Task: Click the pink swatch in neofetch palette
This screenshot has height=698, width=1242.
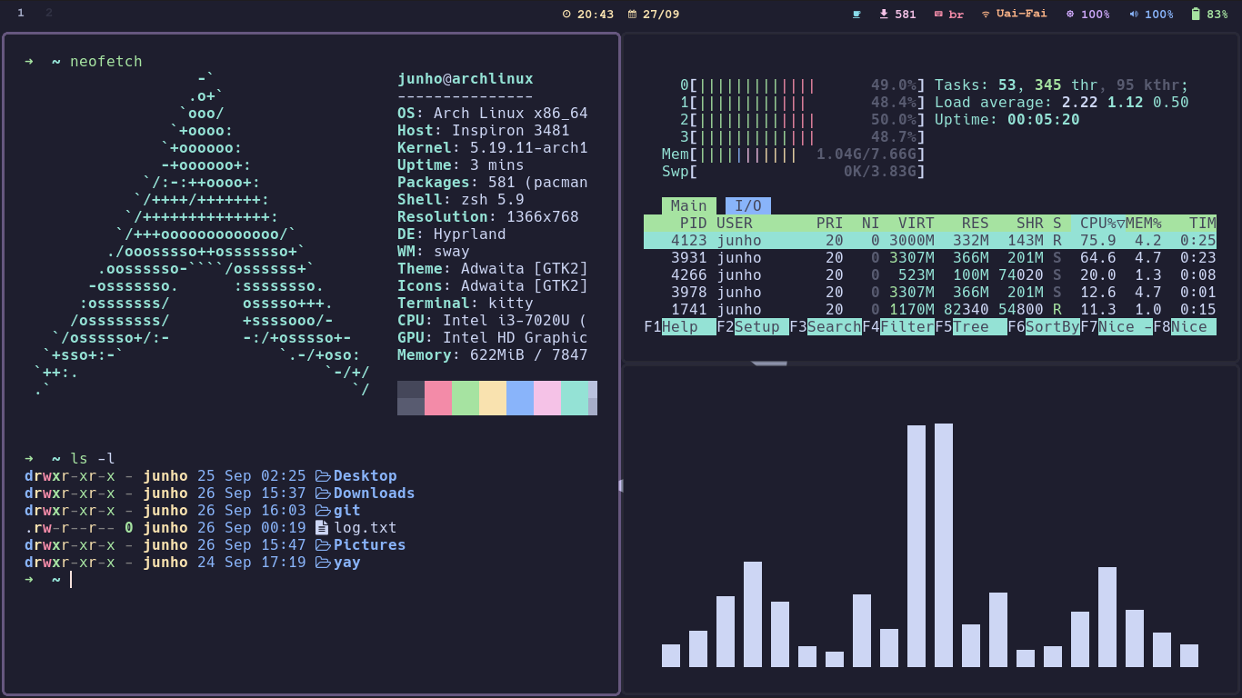Action: (438, 398)
